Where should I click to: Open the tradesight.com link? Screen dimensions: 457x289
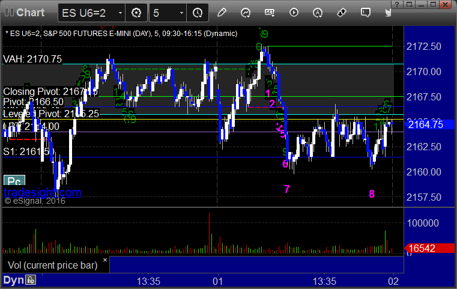42,192
